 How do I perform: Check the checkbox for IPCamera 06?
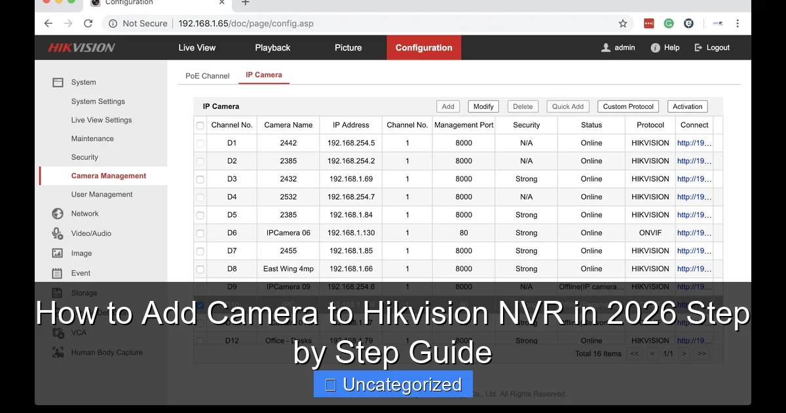(200, 233)
